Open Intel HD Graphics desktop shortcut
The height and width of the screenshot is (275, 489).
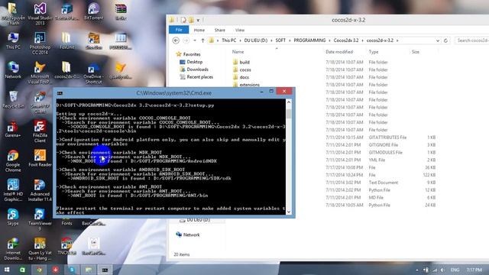13,190
